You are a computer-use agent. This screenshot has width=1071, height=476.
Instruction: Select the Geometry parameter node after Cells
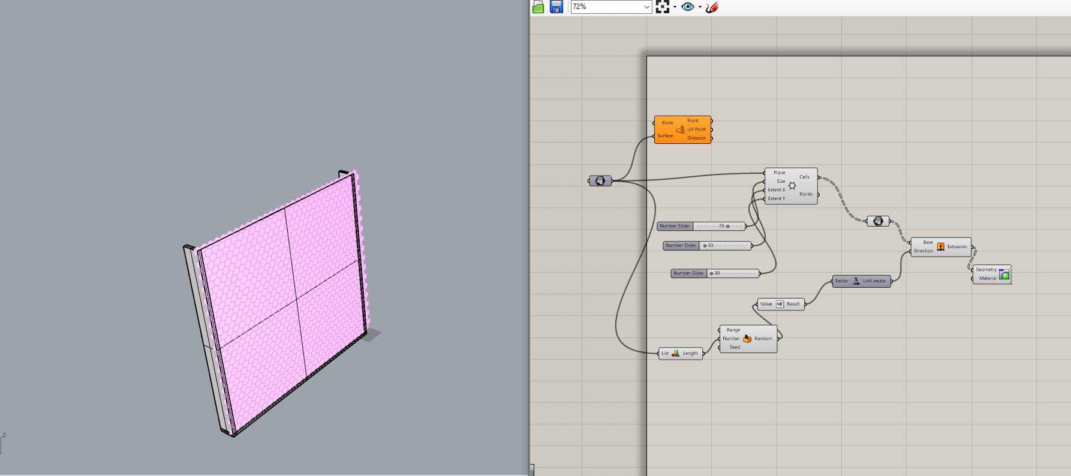(x=879, y=221)
